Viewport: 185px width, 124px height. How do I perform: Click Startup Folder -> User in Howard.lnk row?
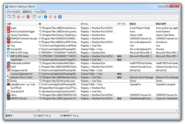point(91,49)
